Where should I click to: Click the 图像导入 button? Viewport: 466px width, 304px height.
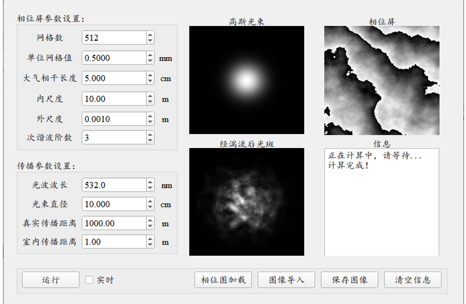point(286,280)
